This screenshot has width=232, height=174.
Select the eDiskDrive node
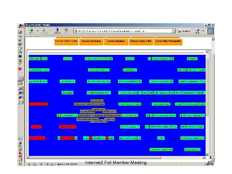coord(99,138)
